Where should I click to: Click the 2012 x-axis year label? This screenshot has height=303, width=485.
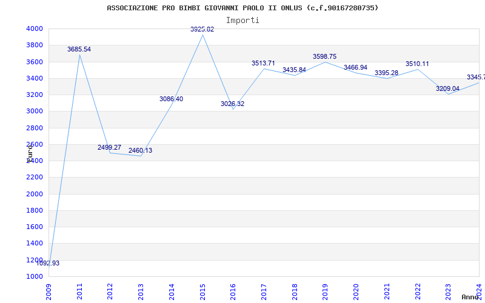point(110,291)
